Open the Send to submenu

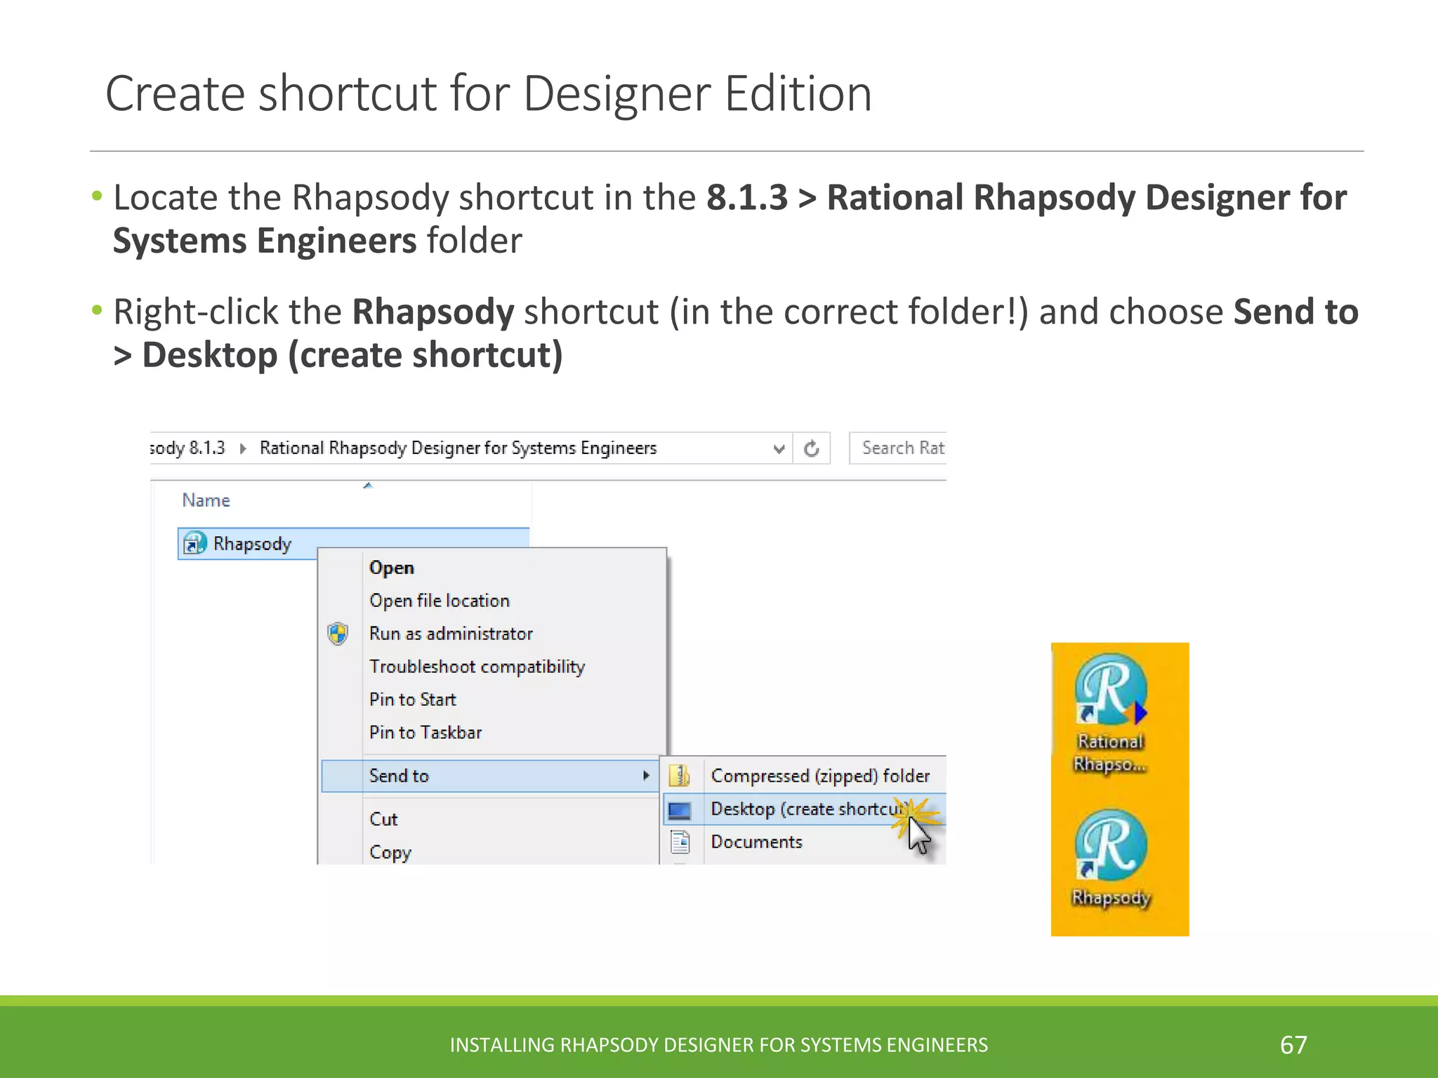tap(490, 776)
